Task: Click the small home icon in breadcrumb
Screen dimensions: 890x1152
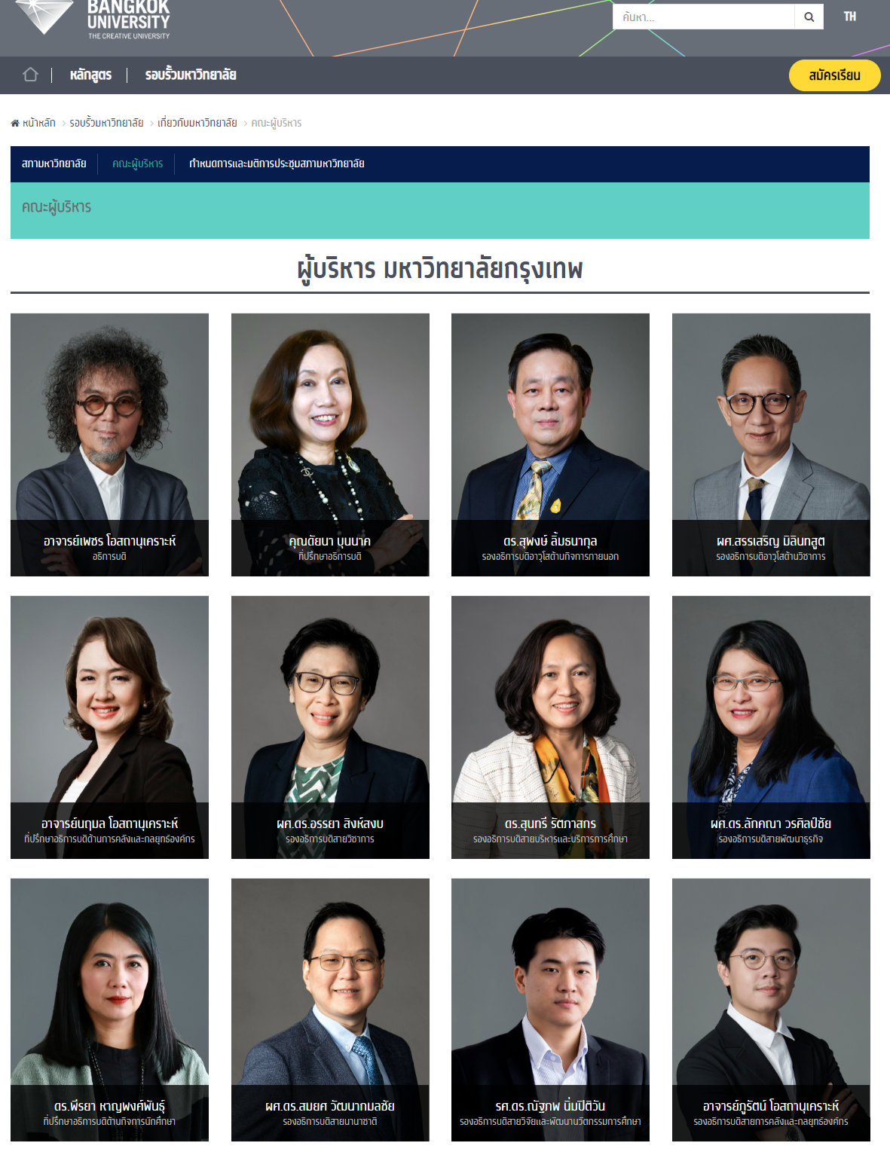Action: coord(15,123)
